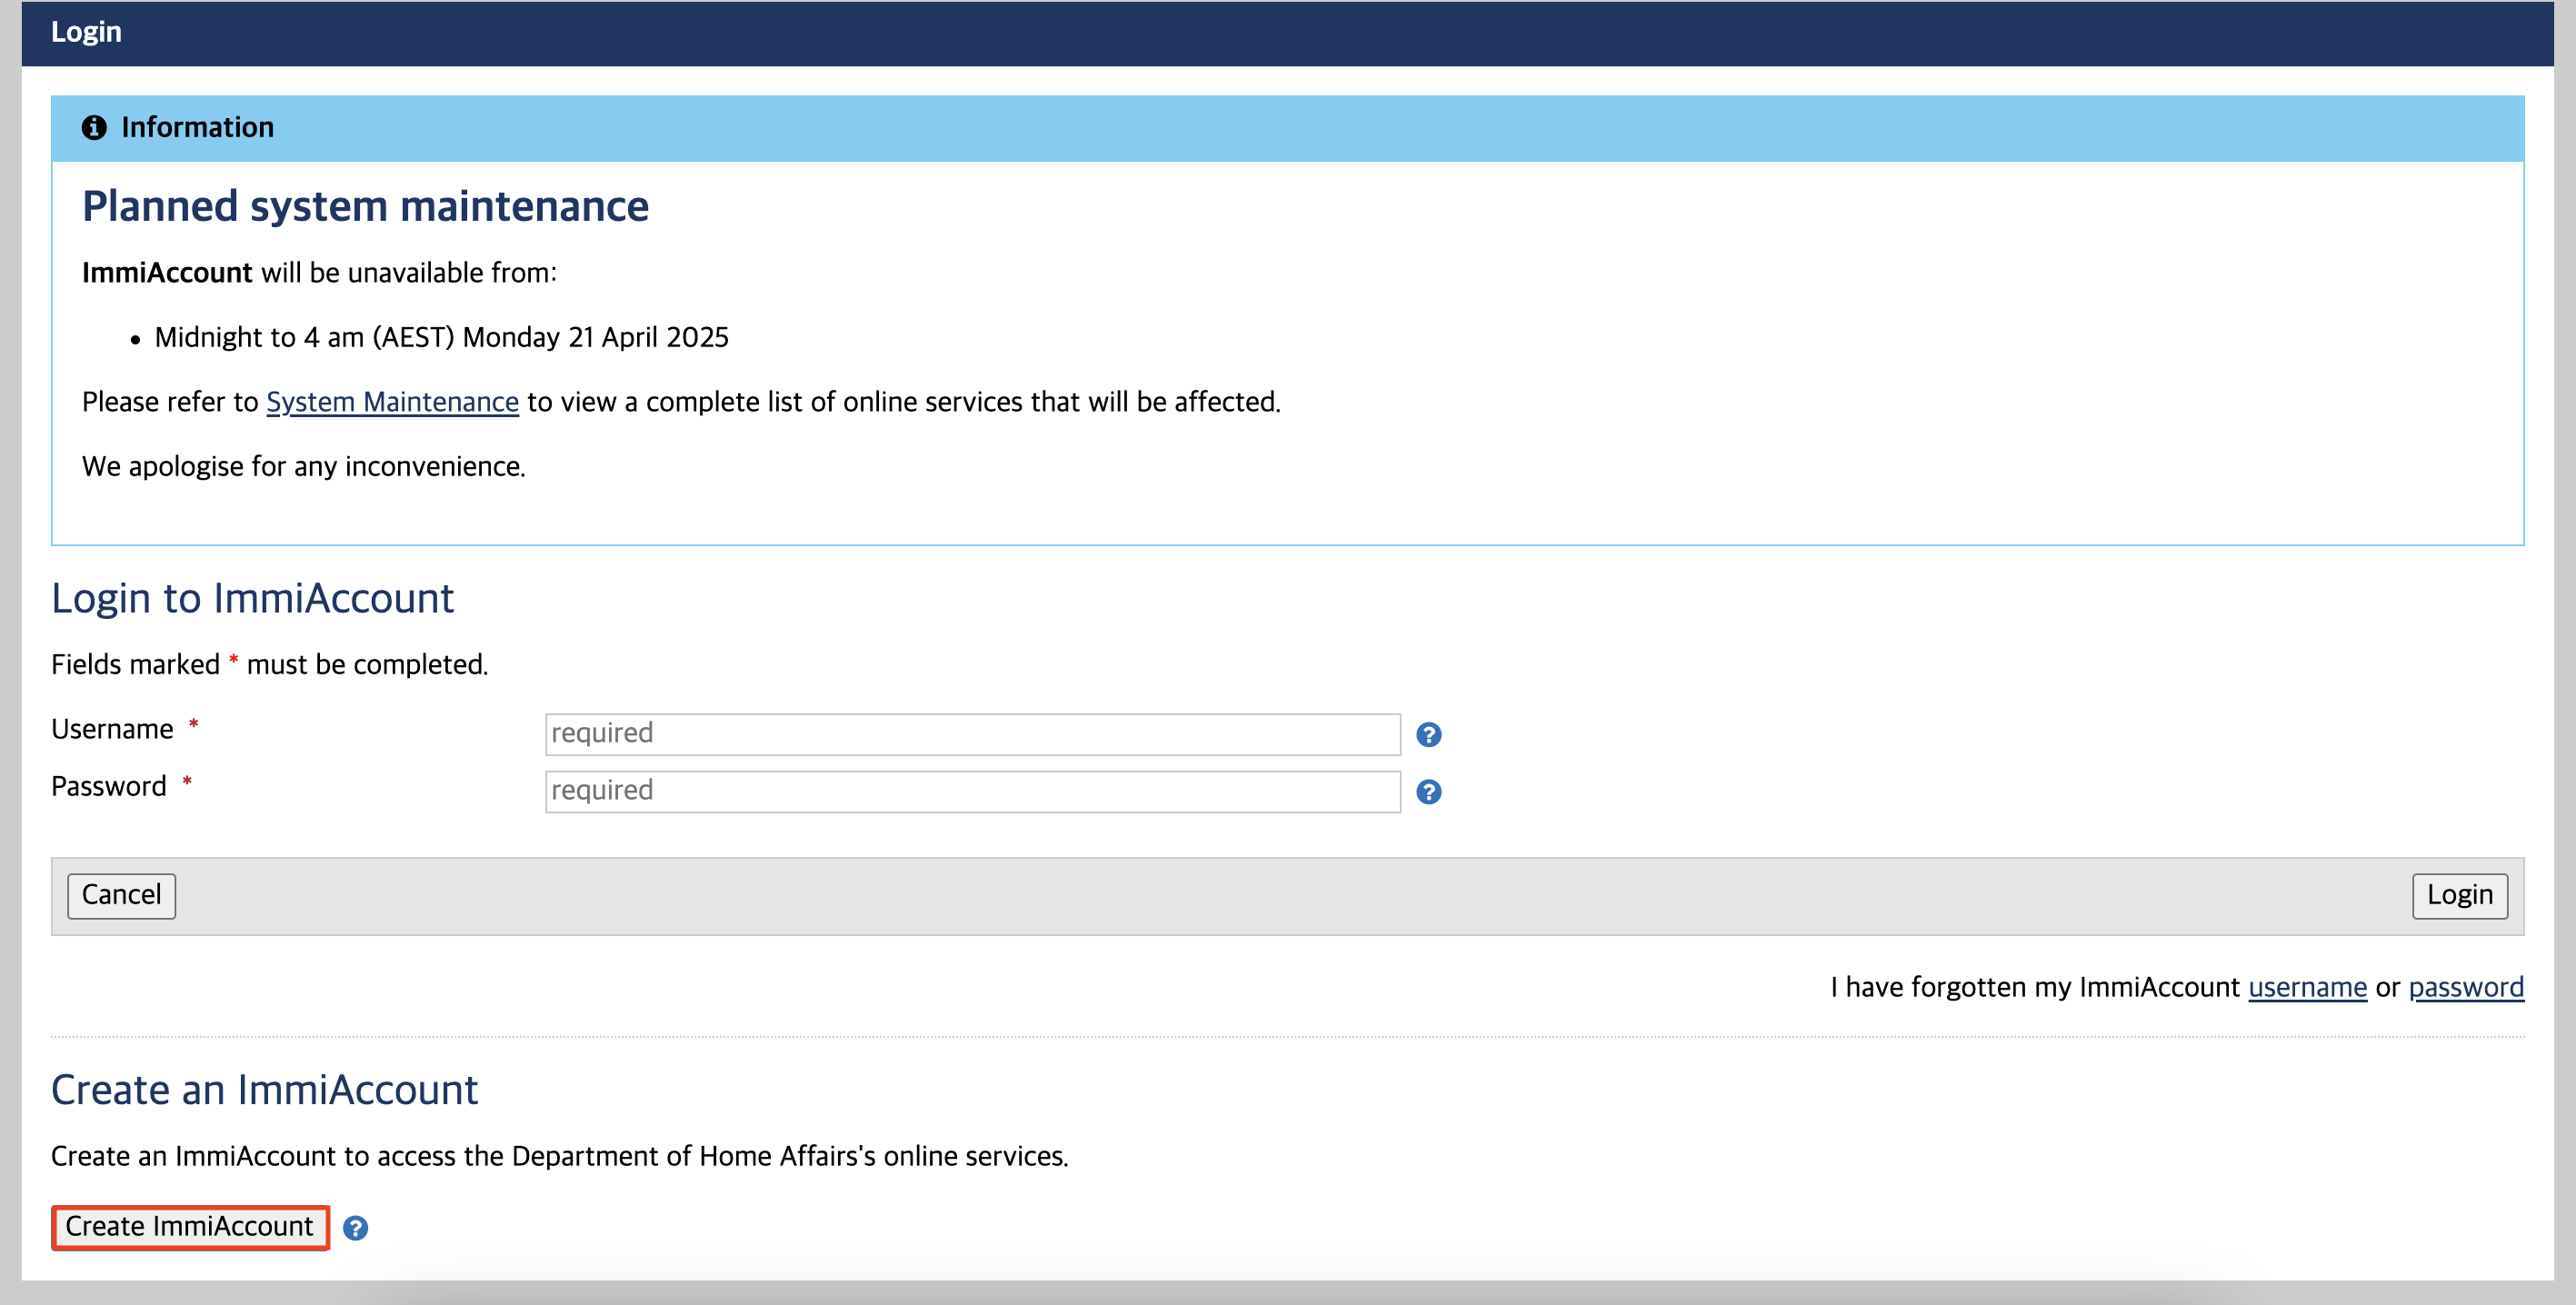Focus the Username input field

pyautogui.click(x=972, y=734)
